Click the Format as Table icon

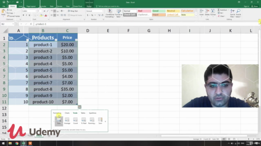119,11
